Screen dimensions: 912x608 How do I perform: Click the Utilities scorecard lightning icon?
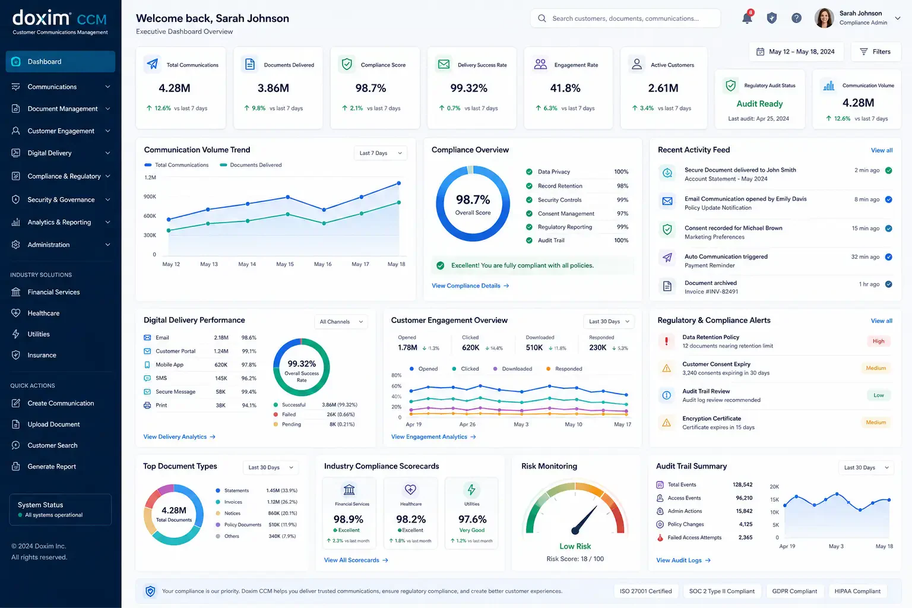coord(471,490)
